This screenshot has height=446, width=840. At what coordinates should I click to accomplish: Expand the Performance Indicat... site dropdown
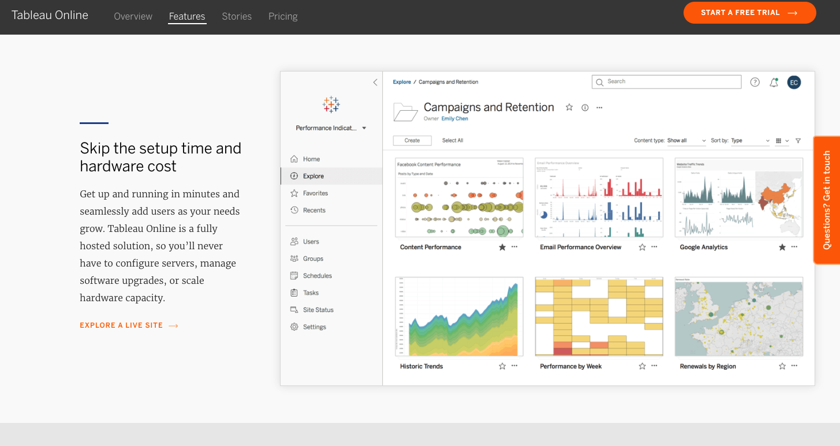(331, 128)
